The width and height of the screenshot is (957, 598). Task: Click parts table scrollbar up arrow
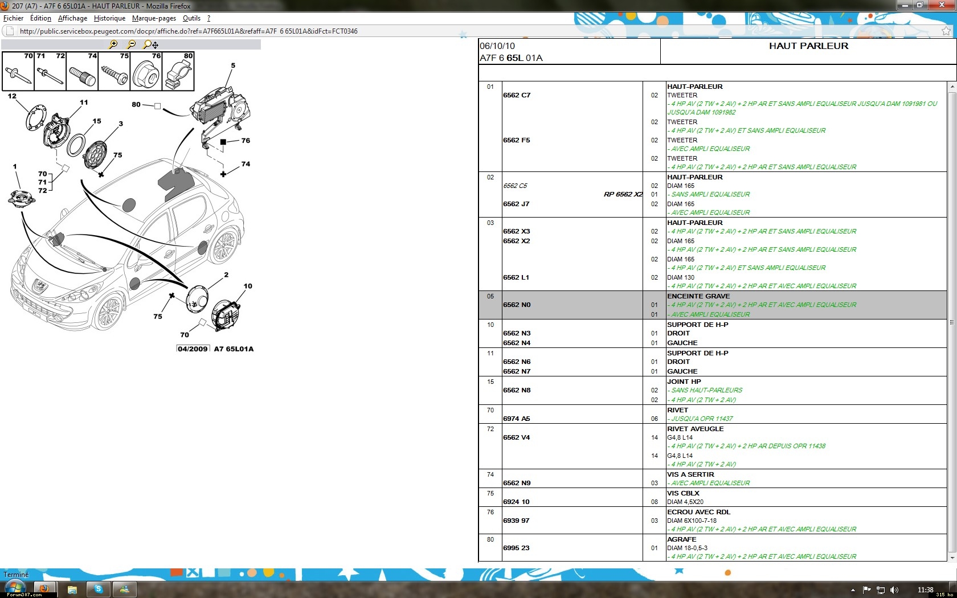952,87
